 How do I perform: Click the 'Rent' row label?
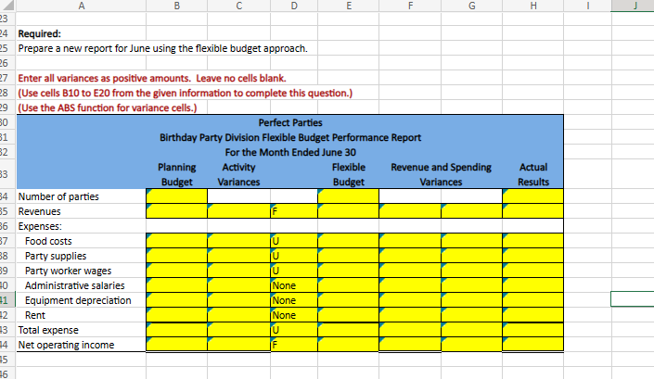pos(35,315)
